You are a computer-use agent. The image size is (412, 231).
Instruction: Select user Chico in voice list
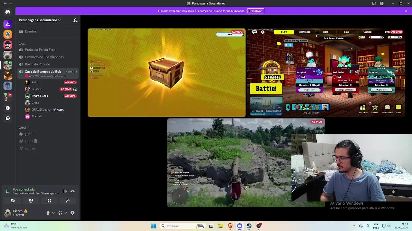[51, 103]
